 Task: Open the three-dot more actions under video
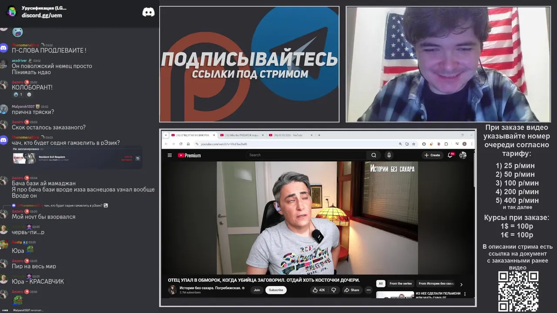pyautogui.click(x=369, y=290)
